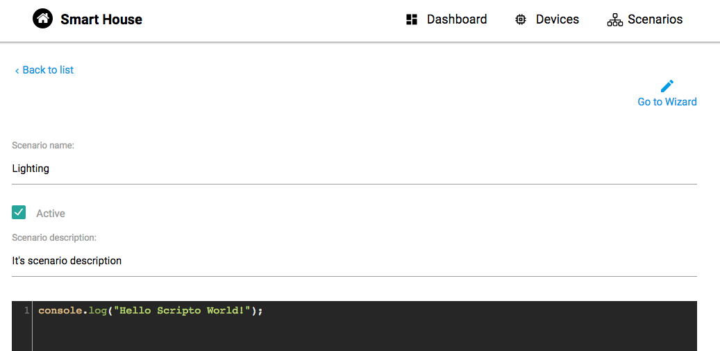720x351 pixels.
Task: Open the Go to Wizard link
Action: [x=667, y=101]
